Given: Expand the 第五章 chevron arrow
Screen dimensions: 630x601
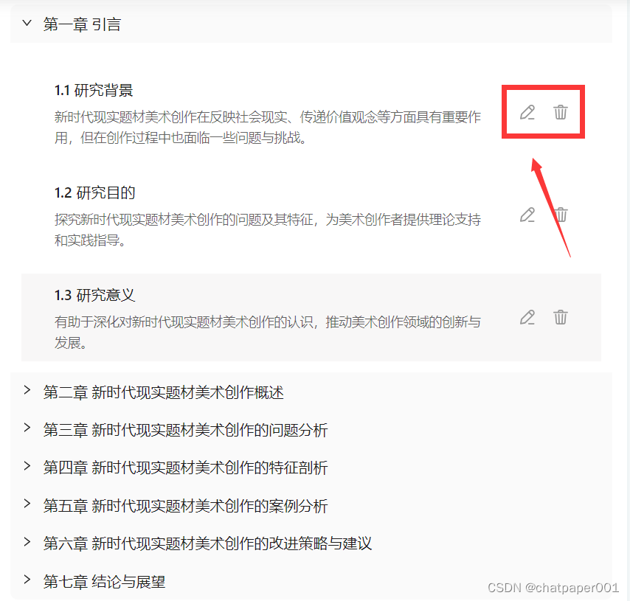Looking at the screenshot, I should [x=27, y=504].
